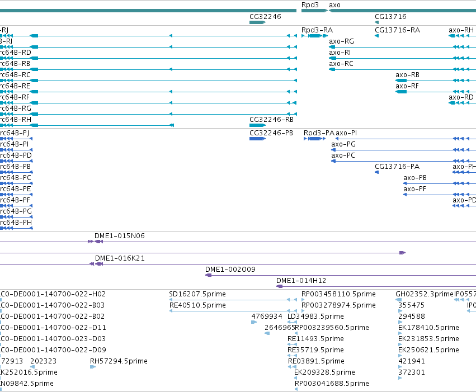Select the rc64B-PH protein label
Image resolution: width=476 pixels, height=392 pixels.
16,223
